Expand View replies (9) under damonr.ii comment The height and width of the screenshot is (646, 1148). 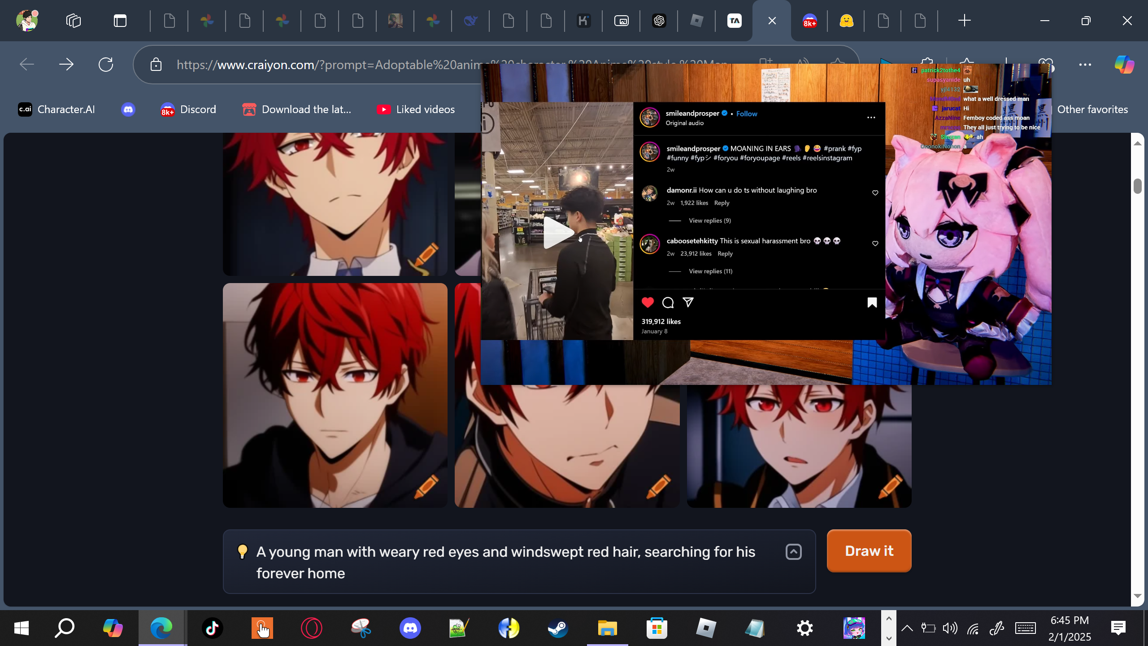(709, 221)
